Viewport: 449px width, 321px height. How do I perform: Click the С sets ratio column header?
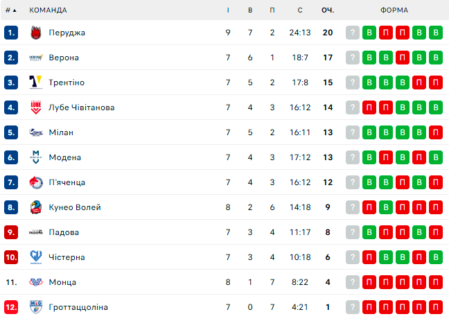[299, 10]
